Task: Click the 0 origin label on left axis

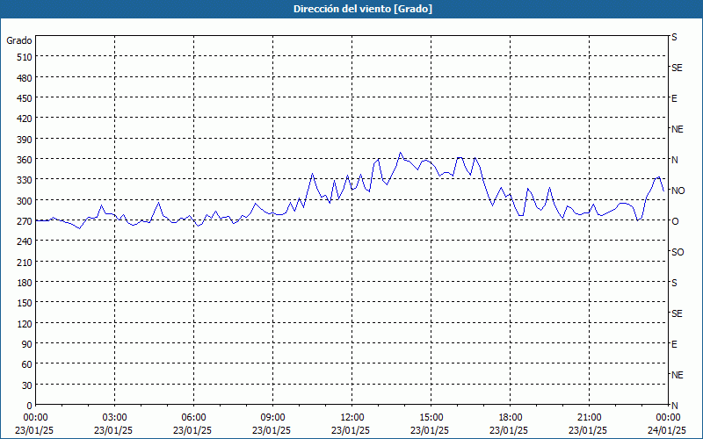Action: 30,406
